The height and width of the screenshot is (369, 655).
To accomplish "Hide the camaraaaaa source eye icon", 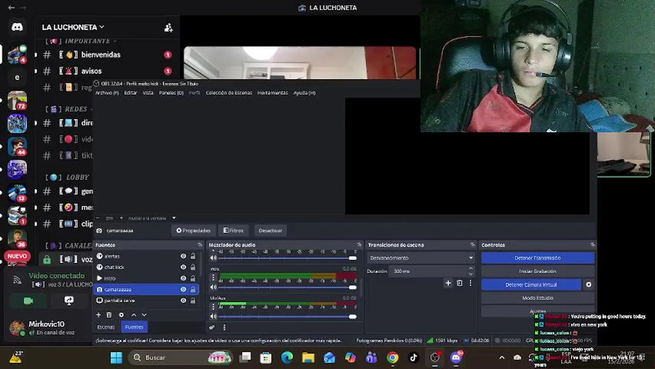I will coord(183,290).
